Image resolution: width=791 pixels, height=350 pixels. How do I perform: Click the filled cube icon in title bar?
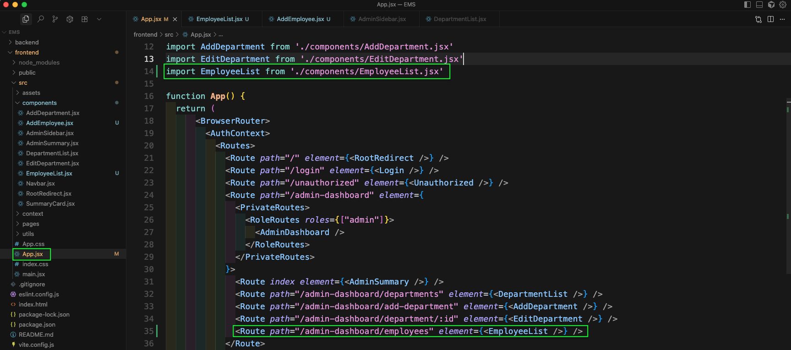point(771,5)
